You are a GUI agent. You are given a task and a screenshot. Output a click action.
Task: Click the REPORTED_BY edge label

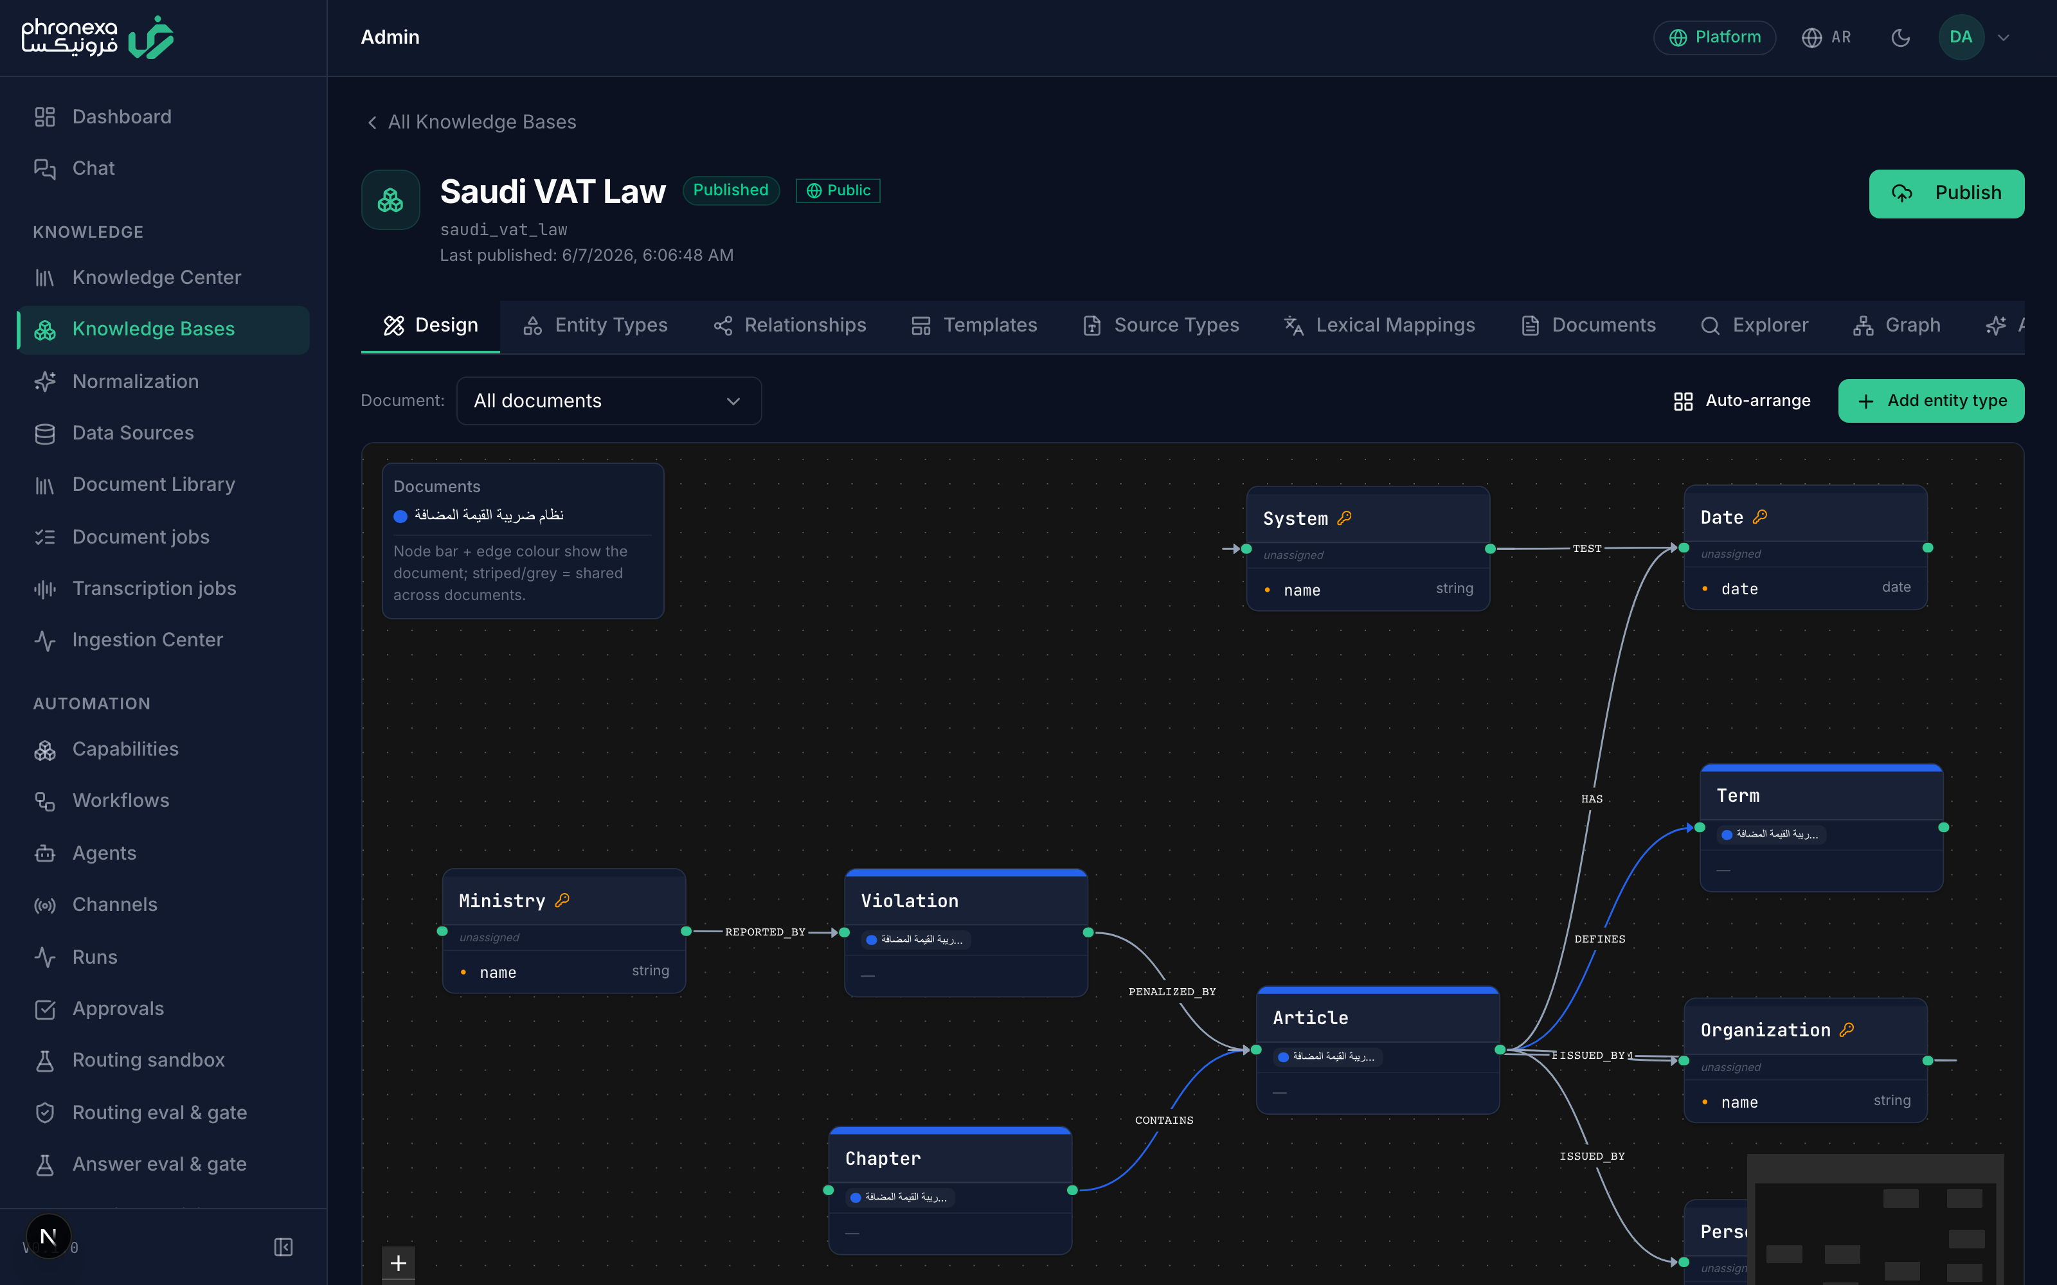pos(765,932)
